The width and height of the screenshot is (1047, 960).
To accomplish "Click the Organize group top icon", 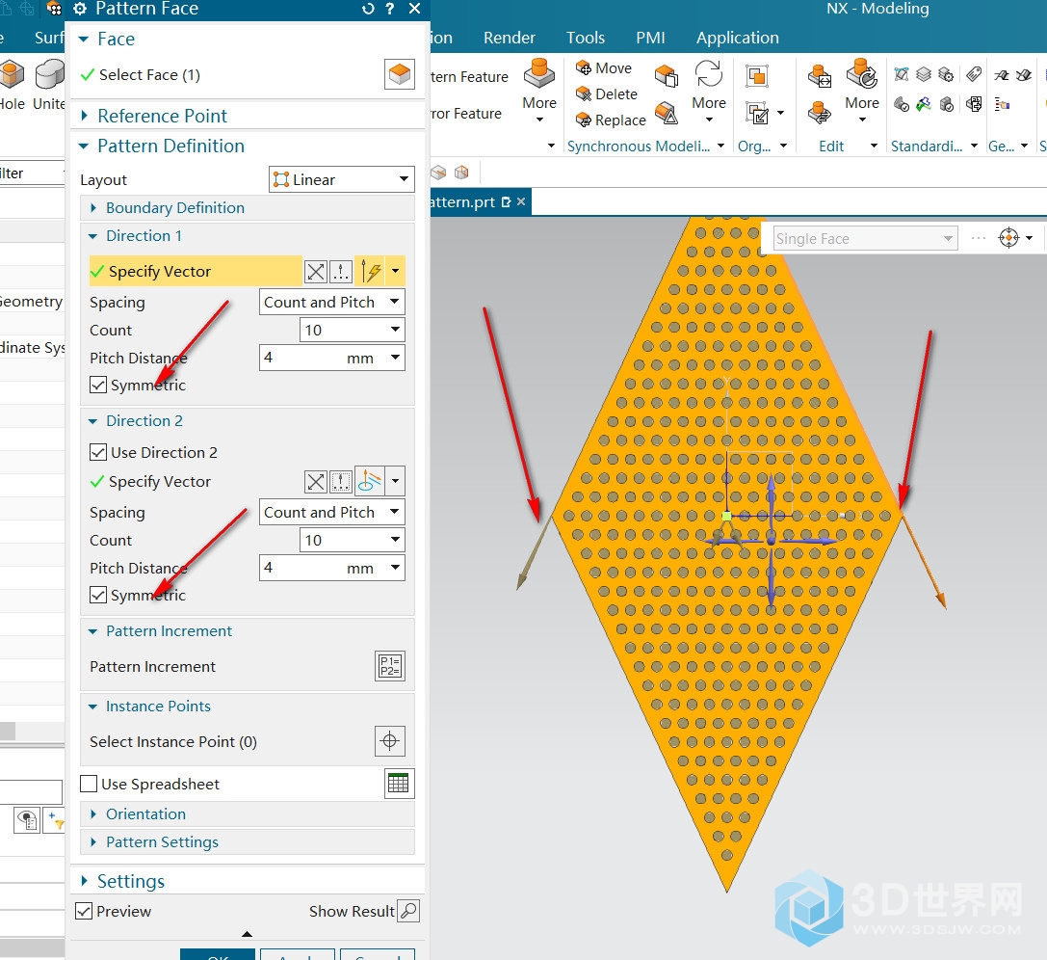I will point(757,75).
